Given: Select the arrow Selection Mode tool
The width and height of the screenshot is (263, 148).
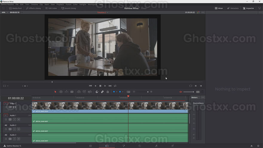Looking at the screenshot, I should pos(55,92).
